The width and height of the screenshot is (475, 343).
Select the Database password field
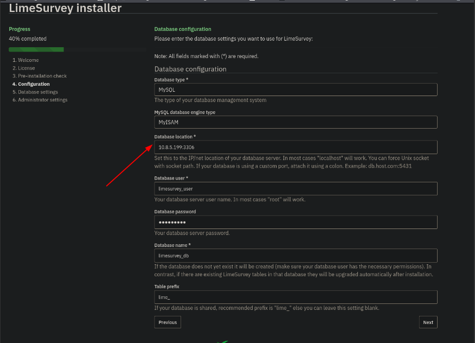pyautogui.click(x=296, y=223)
